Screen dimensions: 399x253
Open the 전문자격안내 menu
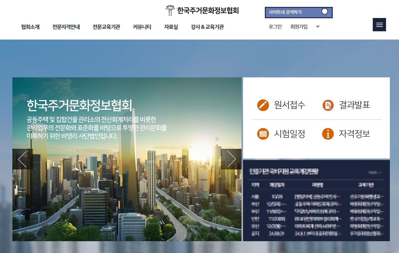coord(66,27)
